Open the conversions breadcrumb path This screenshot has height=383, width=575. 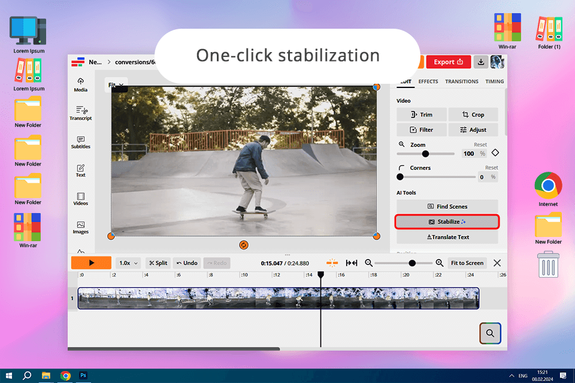[135, 62]
